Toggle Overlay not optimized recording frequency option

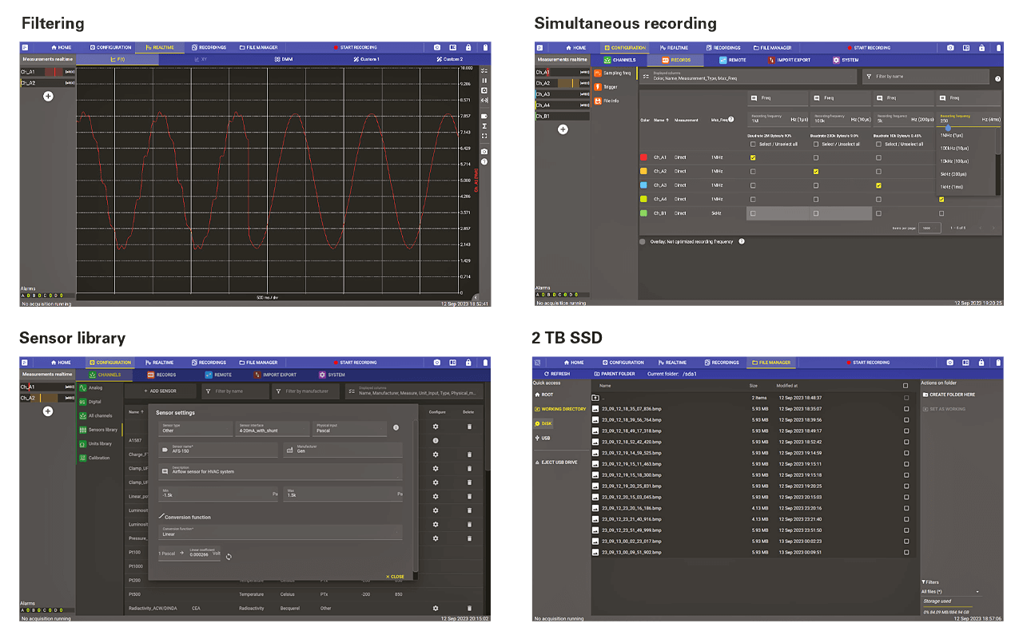click(x=643, y=241)
